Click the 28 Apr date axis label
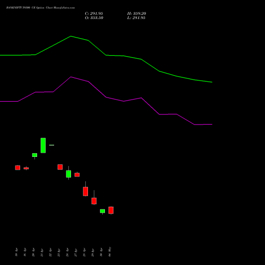 pos(84,252)
